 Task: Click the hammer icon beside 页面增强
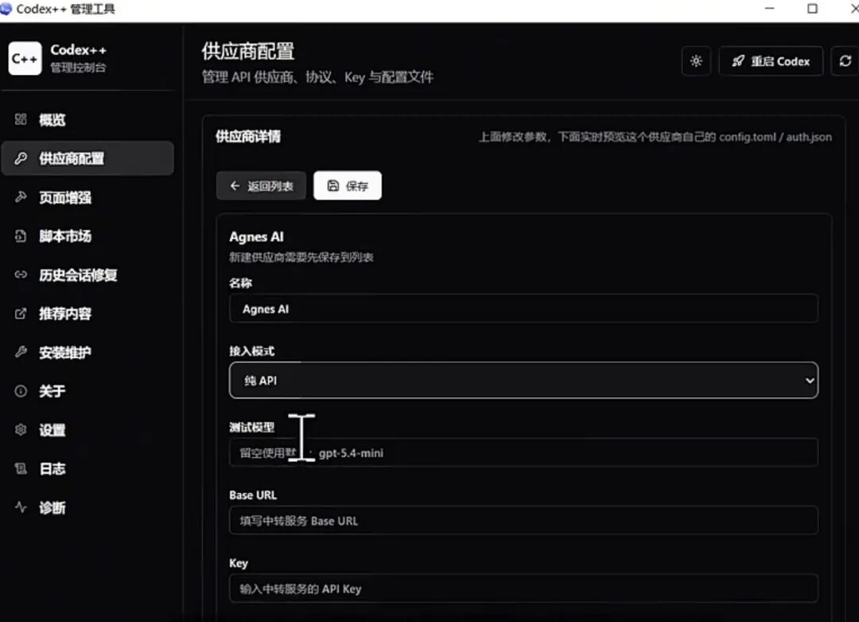pyautogui.click(x=21, y=196)
